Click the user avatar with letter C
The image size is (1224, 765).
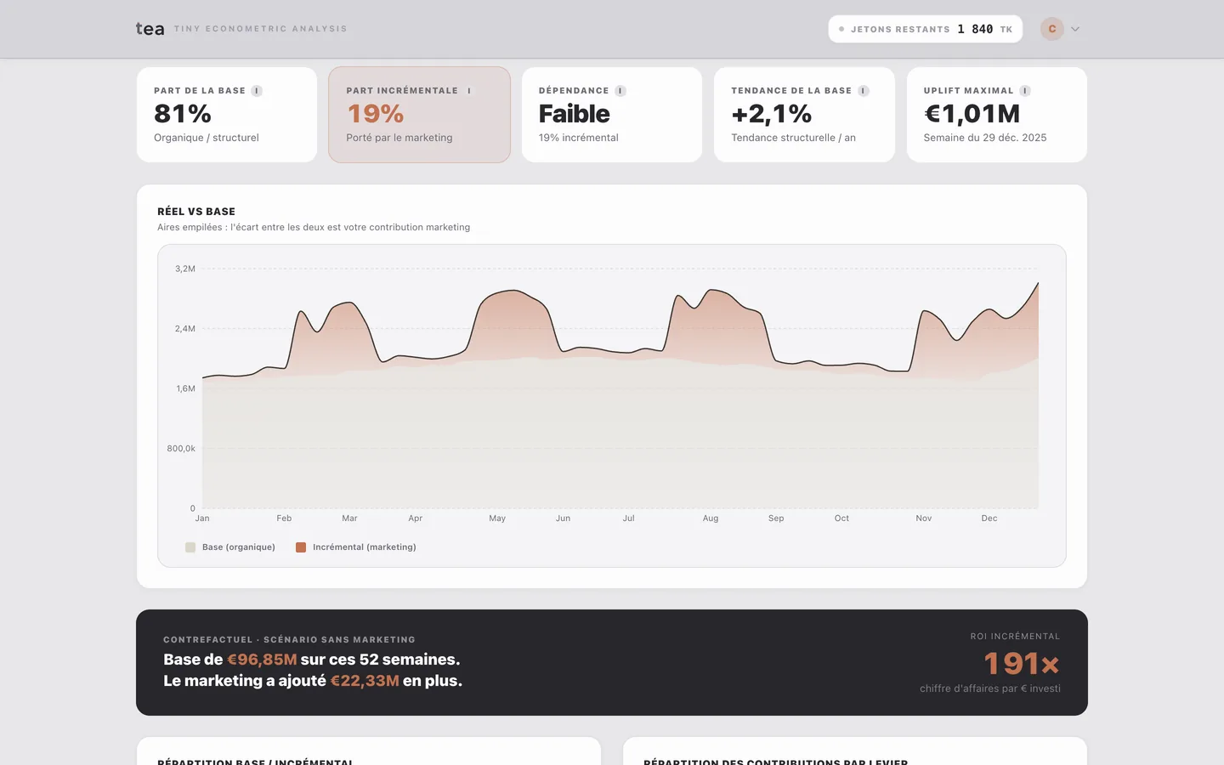click(x=1052, y=29)
